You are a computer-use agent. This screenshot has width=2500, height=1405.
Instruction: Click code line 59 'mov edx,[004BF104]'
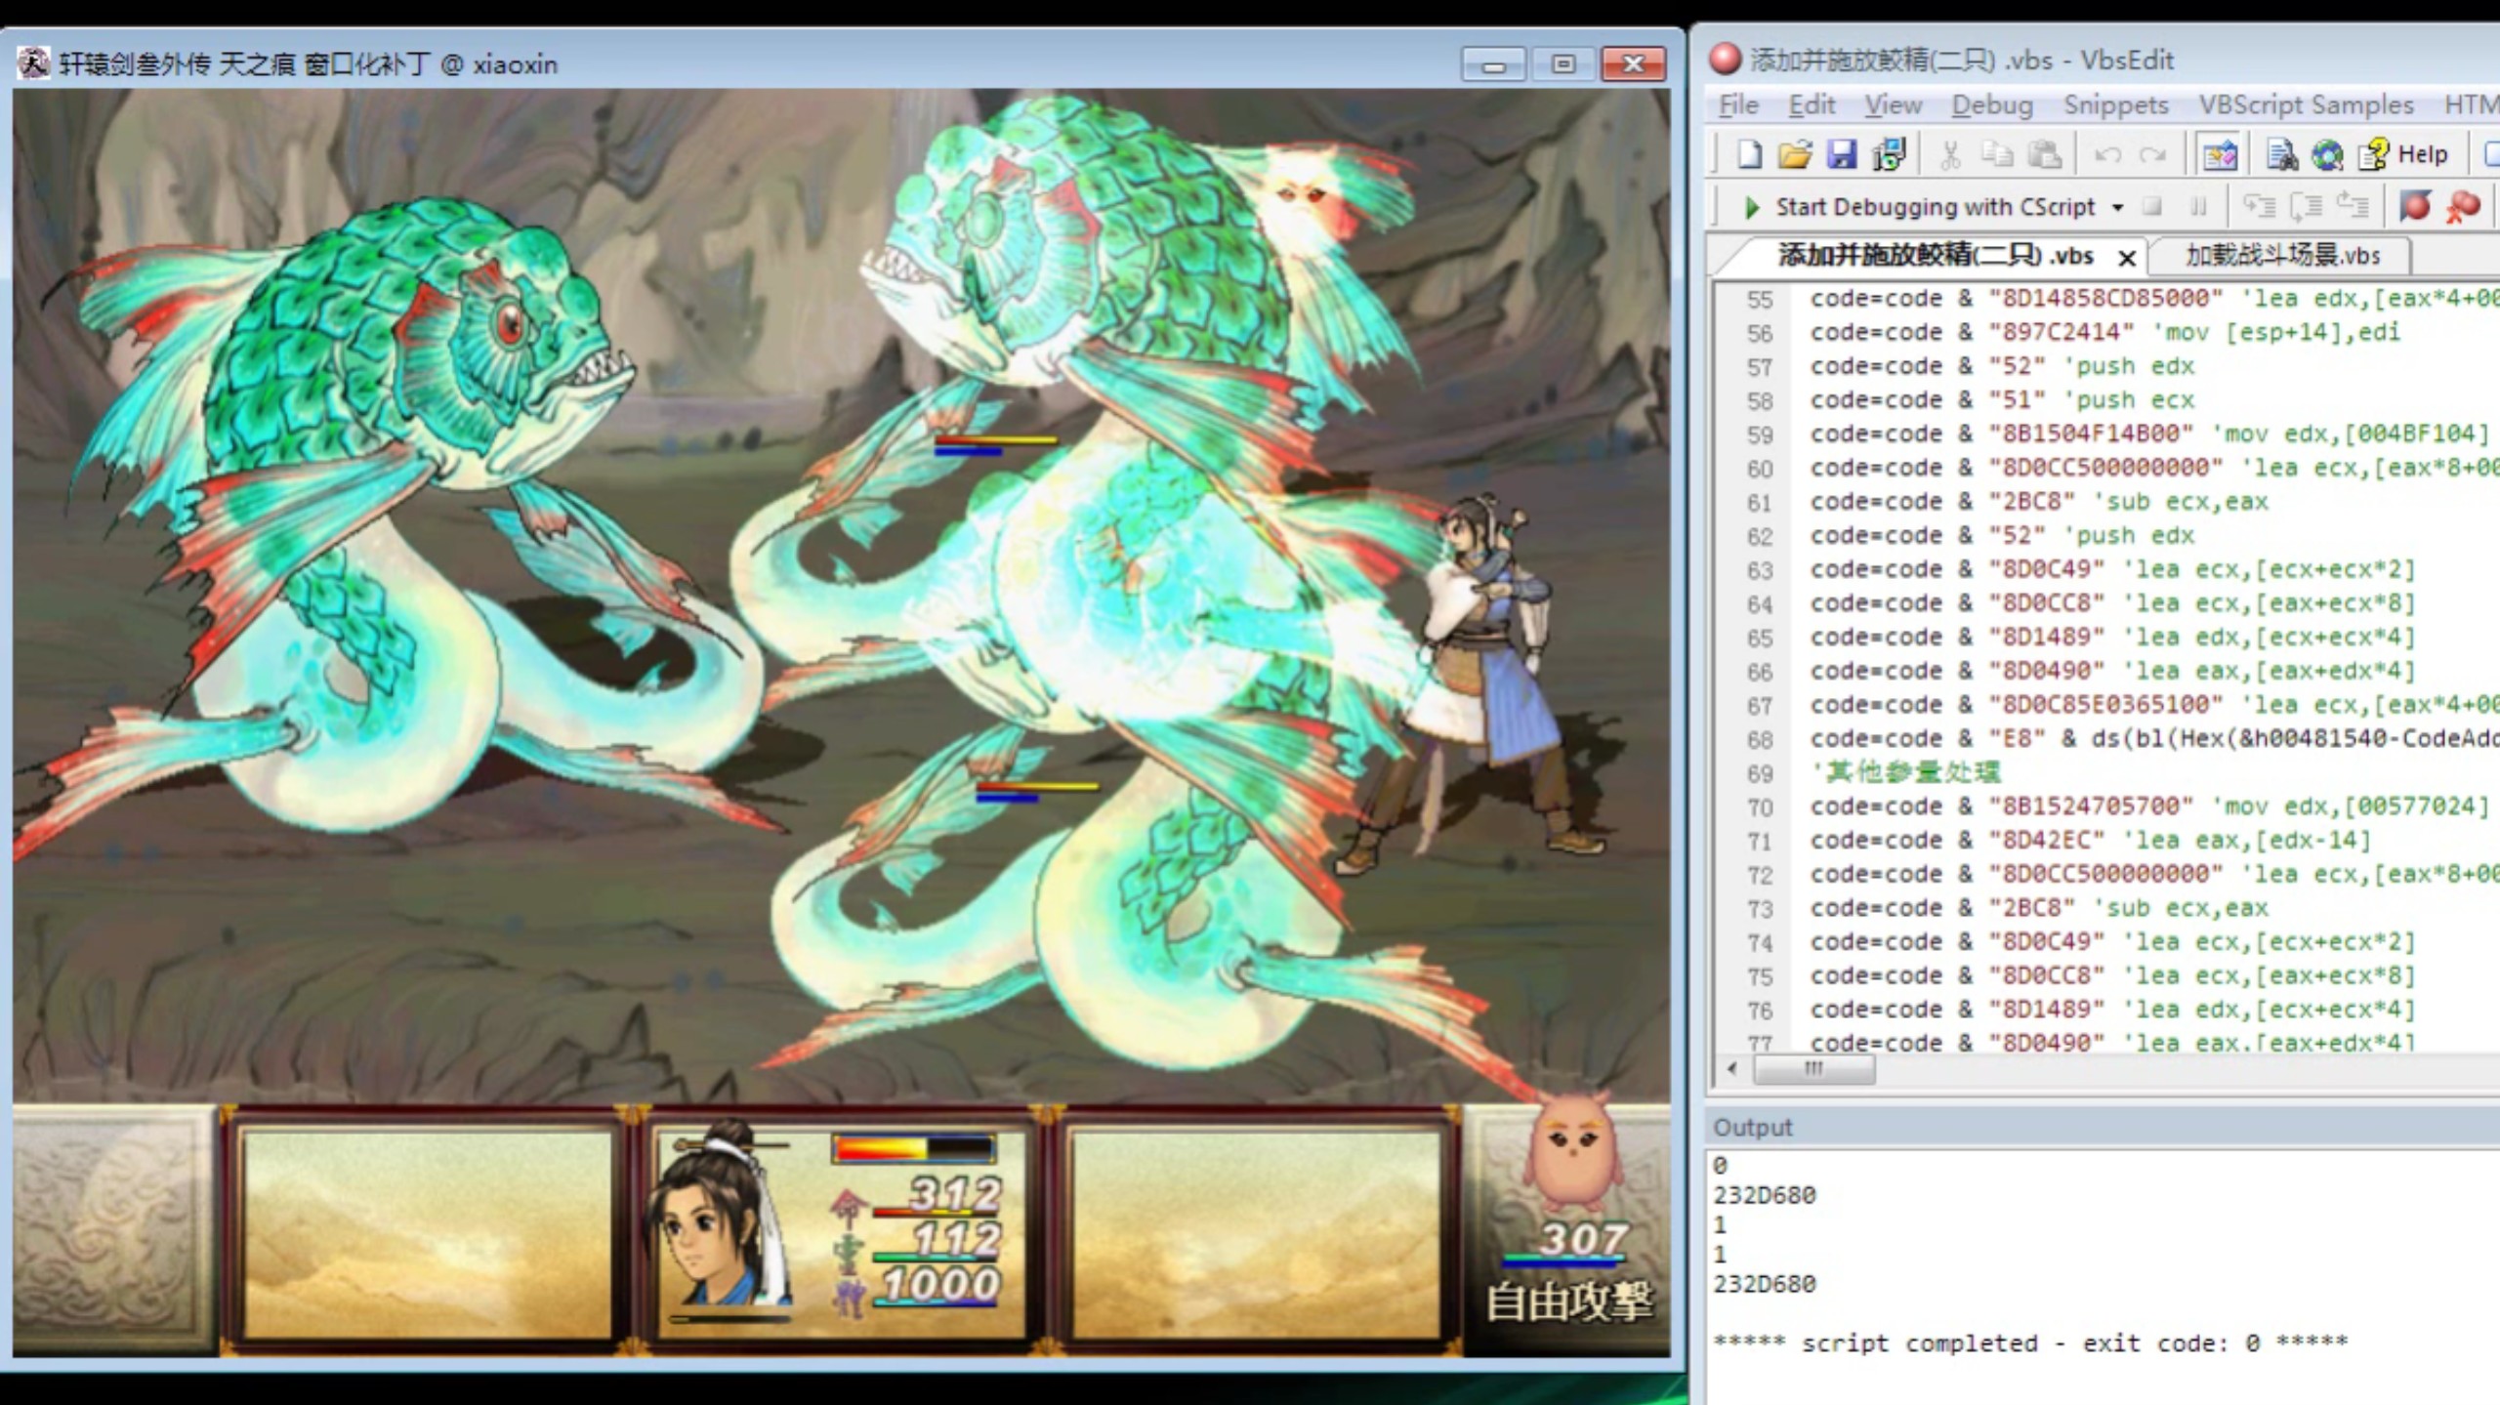coord(2148,434)
